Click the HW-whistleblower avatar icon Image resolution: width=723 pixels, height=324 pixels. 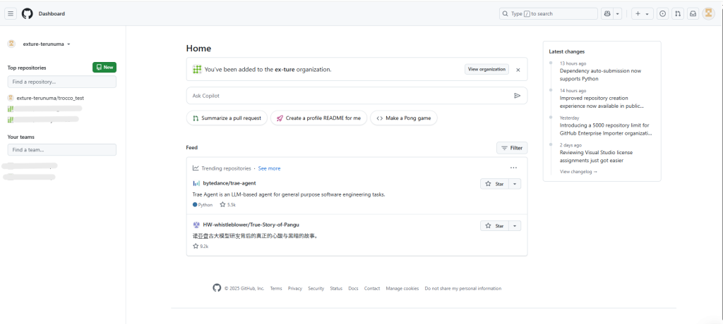tap(196, 225)
